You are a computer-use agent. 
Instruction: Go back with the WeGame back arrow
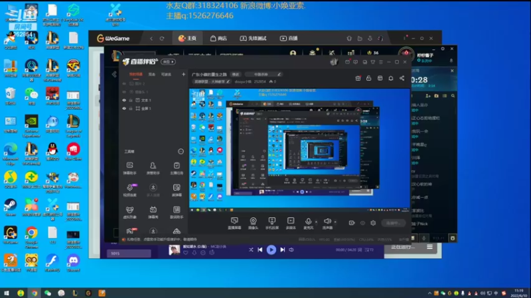tap(151, 38)
